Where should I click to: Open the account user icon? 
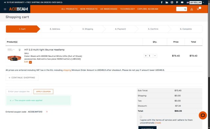pos(192,9)
